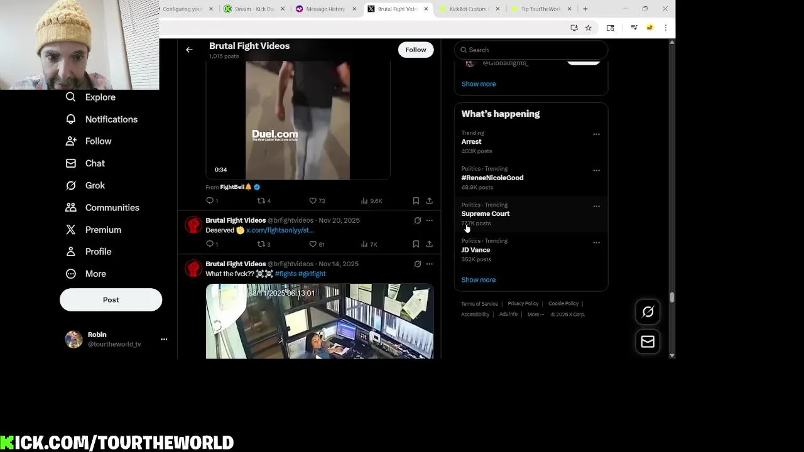This screenshot has height=452, width=804.
Task: Switch to Stream - Kick Dashboard tab
Action: pos(254,9)
